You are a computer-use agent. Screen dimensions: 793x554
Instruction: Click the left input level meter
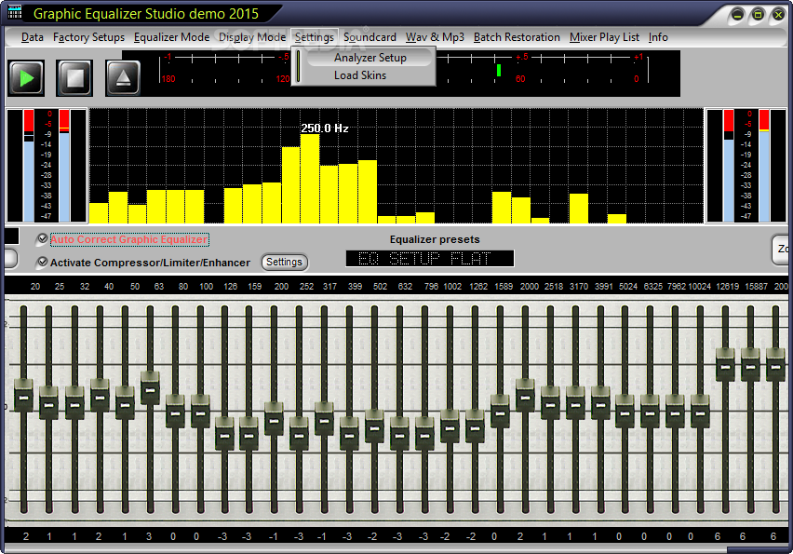47,166
